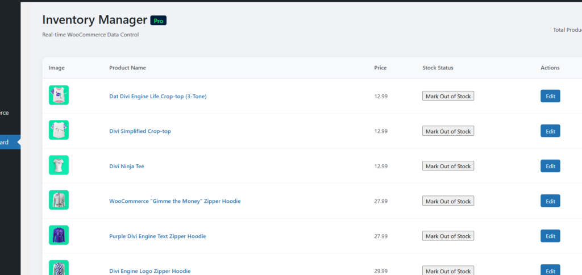Mark Divi Ninja Tee out of stock

coord(448,166)
